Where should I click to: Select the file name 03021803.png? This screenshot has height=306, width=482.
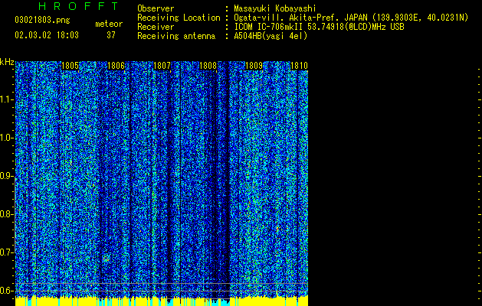tap(42, 20)
